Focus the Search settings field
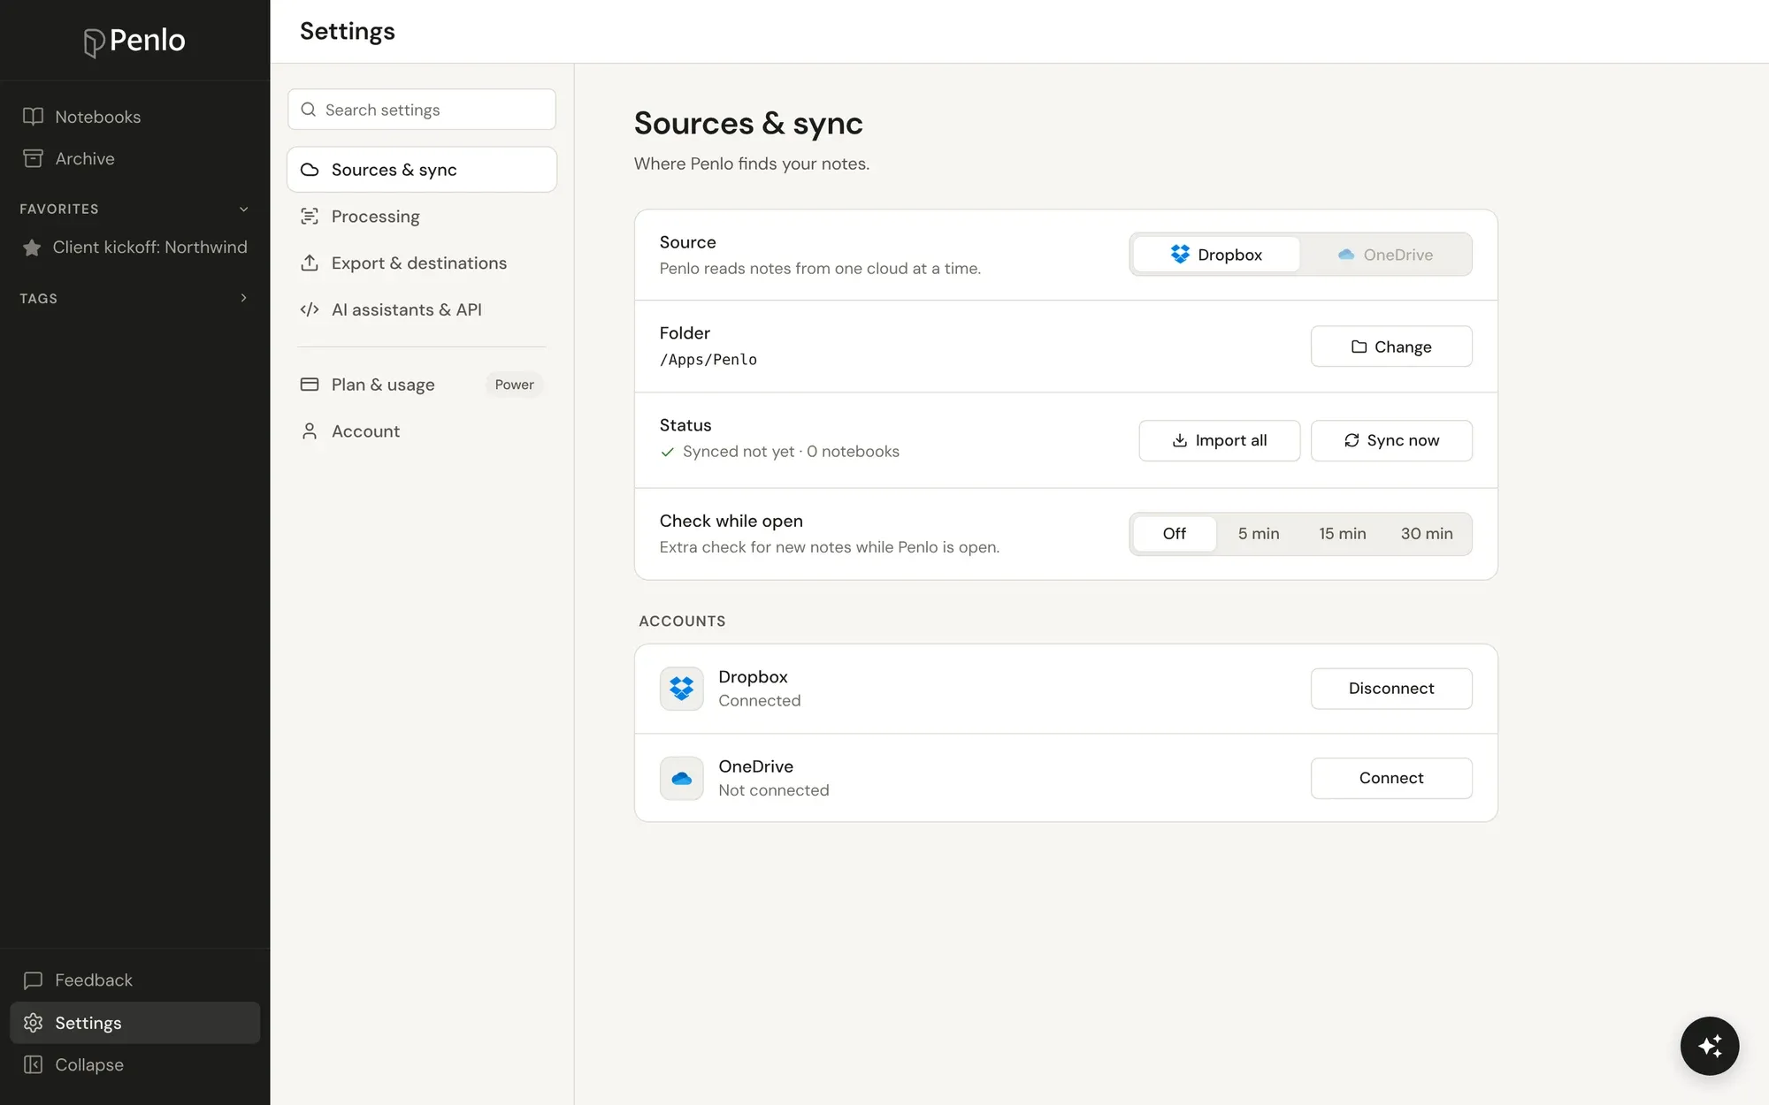Image resolution: width=1769 pixels, height=1105 pixels. tap(422, 110)
